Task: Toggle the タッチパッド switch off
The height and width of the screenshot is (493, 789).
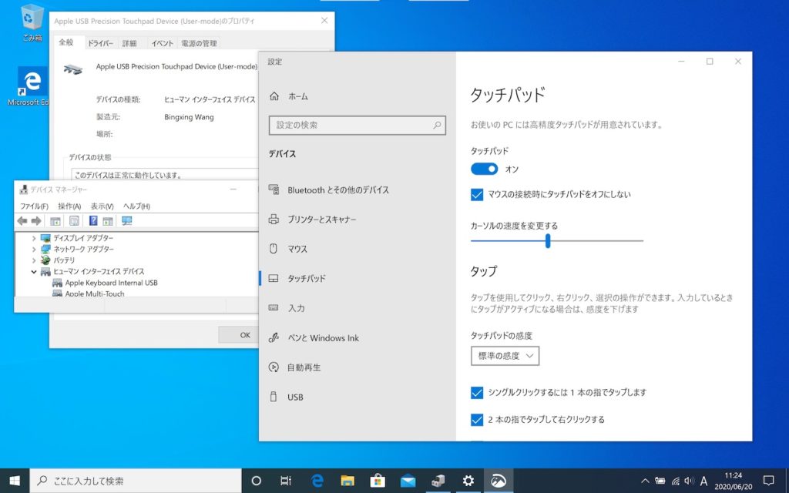Action: [484, 169]
